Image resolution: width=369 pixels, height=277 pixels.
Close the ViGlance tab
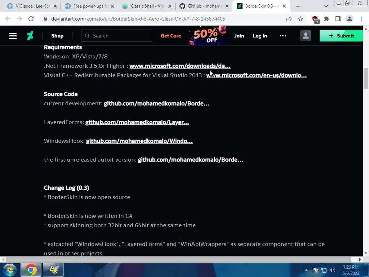55,6
